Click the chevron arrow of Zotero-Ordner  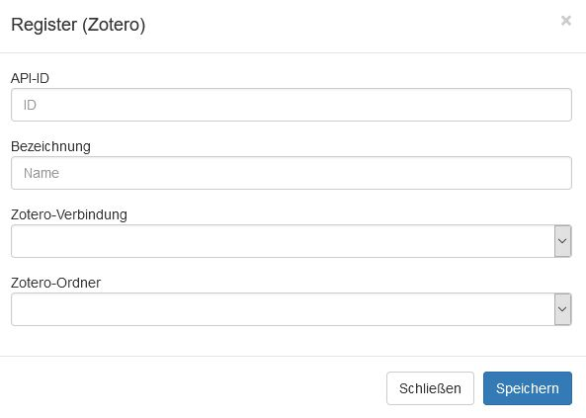click(562, 309)
